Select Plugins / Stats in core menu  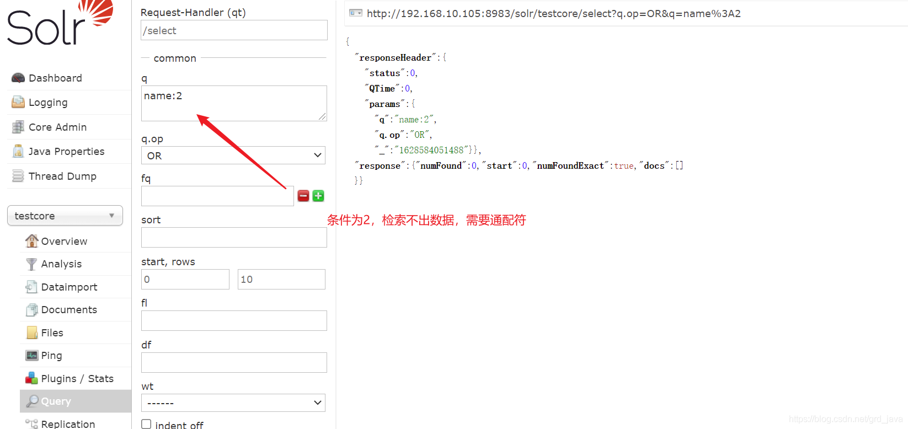tap(77, 379)
